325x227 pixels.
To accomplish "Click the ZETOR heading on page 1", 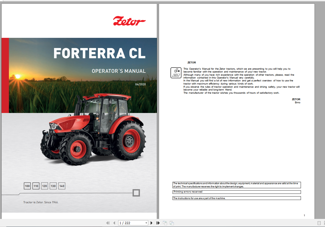I will (192, 63).
